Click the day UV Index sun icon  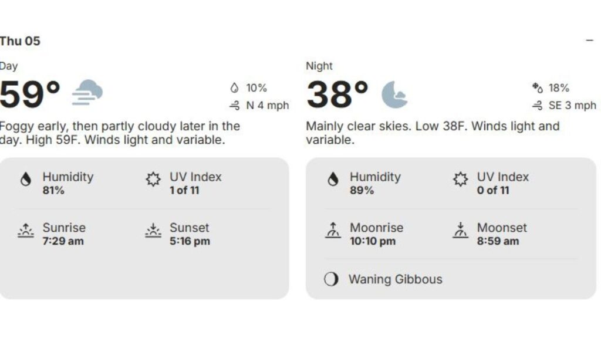153,180
